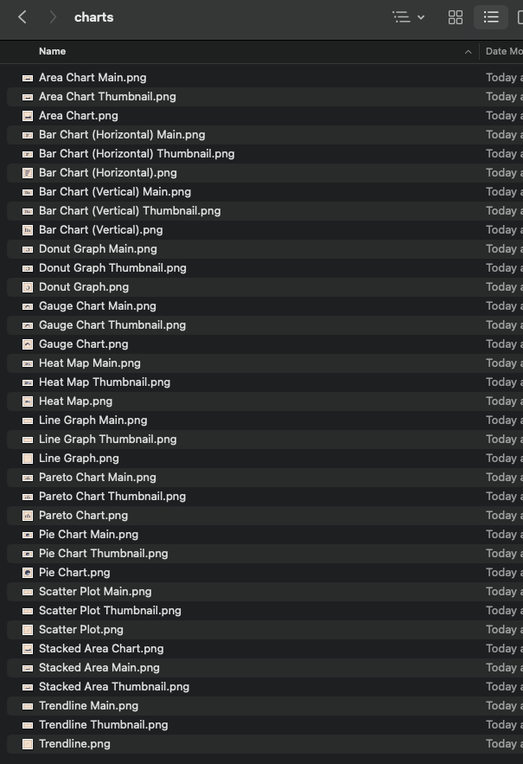Click icon of Donut Graph.png
Screen dimensions: 523x764
click(28, 287)
